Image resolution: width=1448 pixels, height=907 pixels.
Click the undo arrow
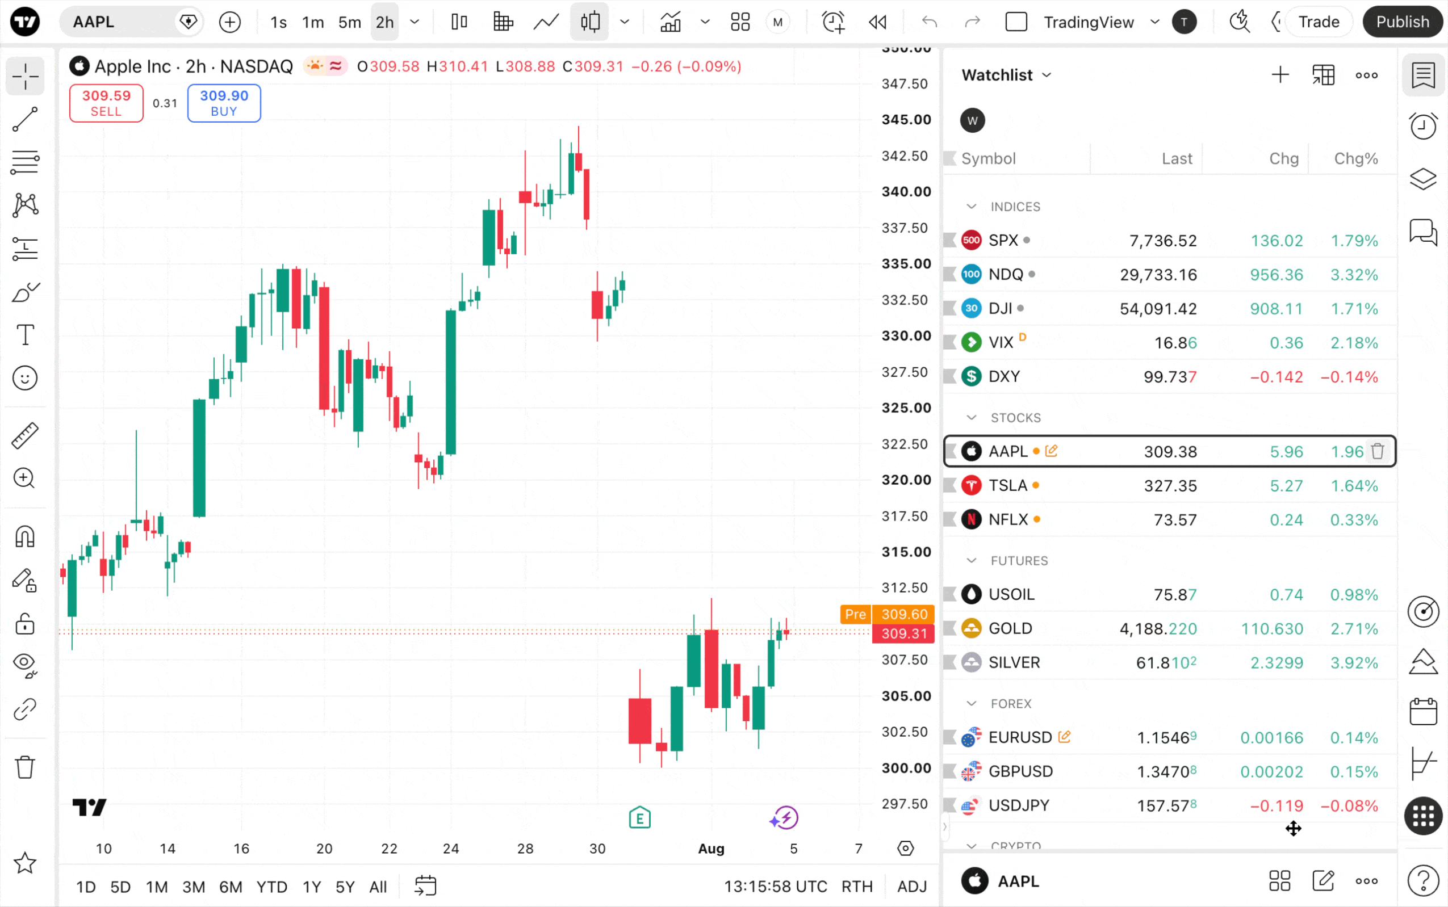[x=930, y=22]
